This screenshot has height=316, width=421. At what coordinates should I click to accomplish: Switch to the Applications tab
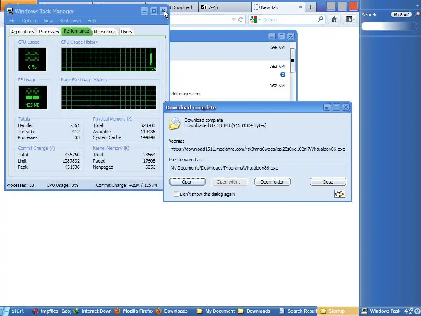23,32
